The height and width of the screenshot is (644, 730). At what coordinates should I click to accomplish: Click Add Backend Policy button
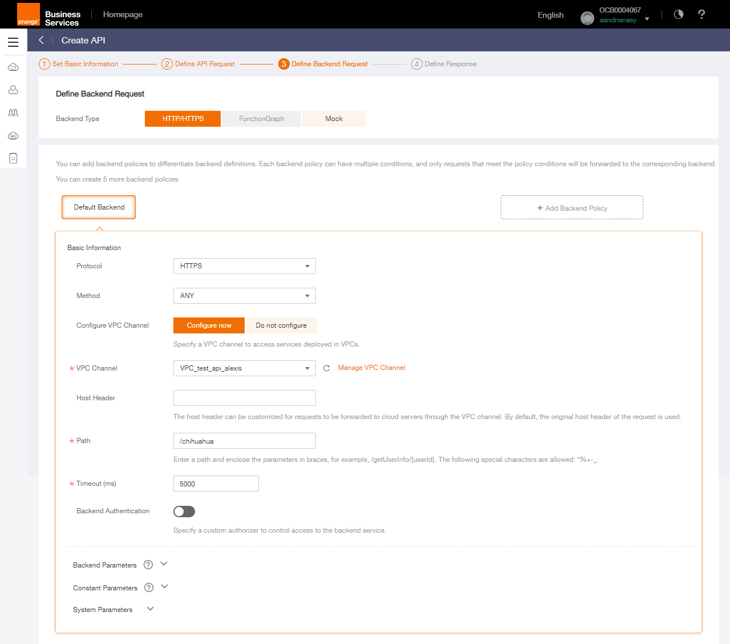pyautogui.click(x=571, y=208)
